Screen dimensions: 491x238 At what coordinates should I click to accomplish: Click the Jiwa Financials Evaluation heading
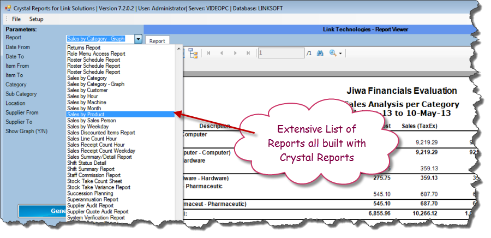(x=402, y=91)
